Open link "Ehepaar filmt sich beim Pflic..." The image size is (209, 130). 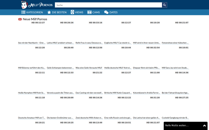(x=147, y=68)
